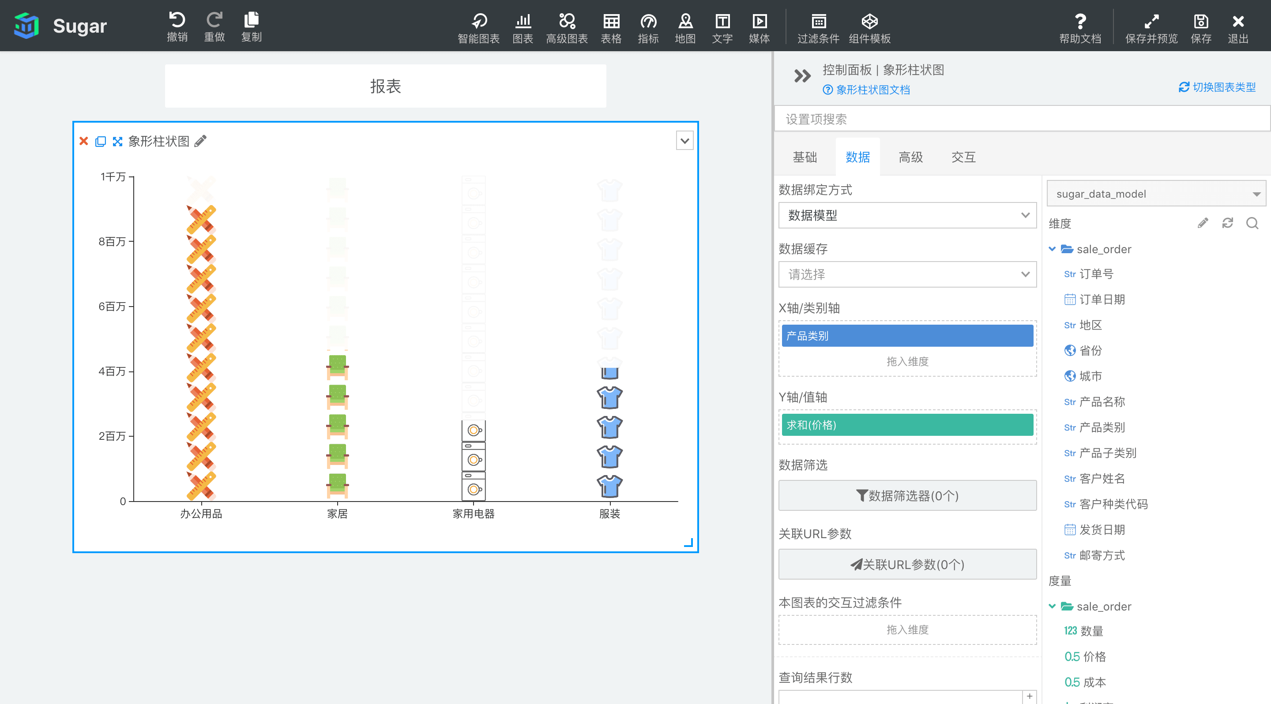This screenshot has width=1271, height=704.
Task: Open the 数据缓存 dropdown (请选择)
Action: click(x=907, y=275)
